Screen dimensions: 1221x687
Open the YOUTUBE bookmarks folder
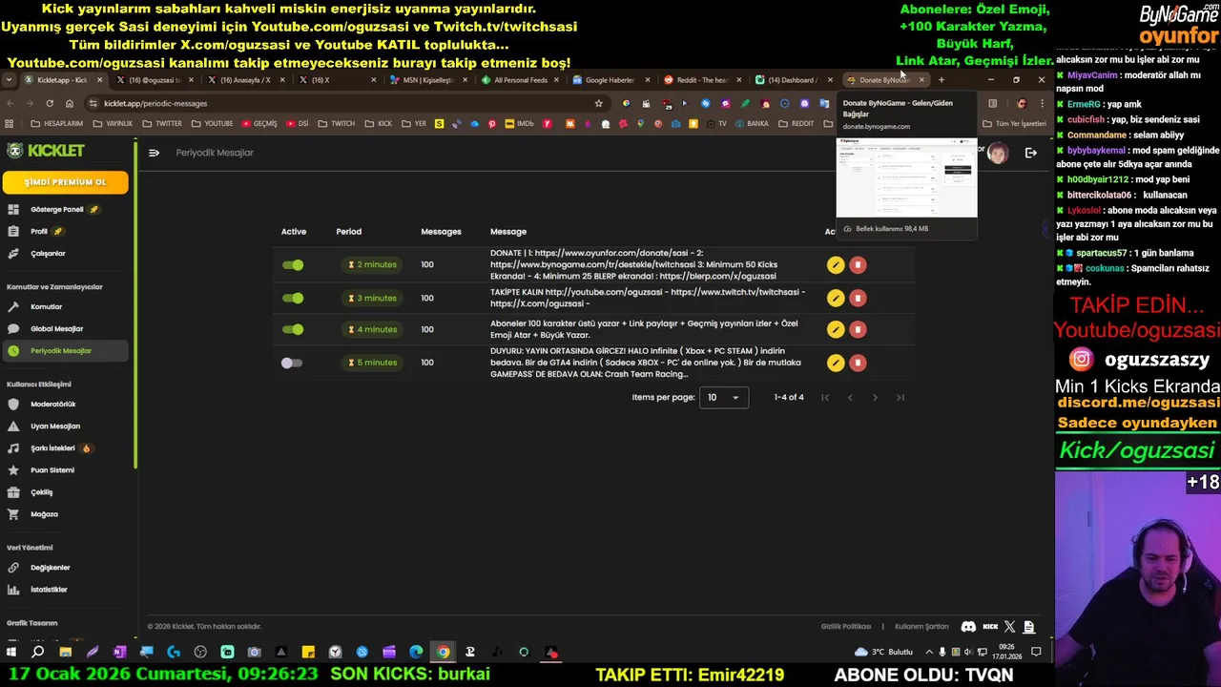212,124
